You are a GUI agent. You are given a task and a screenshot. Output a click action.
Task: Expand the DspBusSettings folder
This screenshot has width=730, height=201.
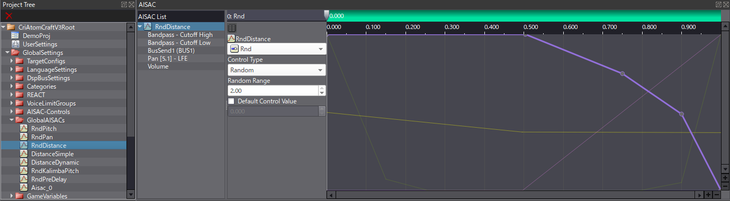tap(12, 78)
